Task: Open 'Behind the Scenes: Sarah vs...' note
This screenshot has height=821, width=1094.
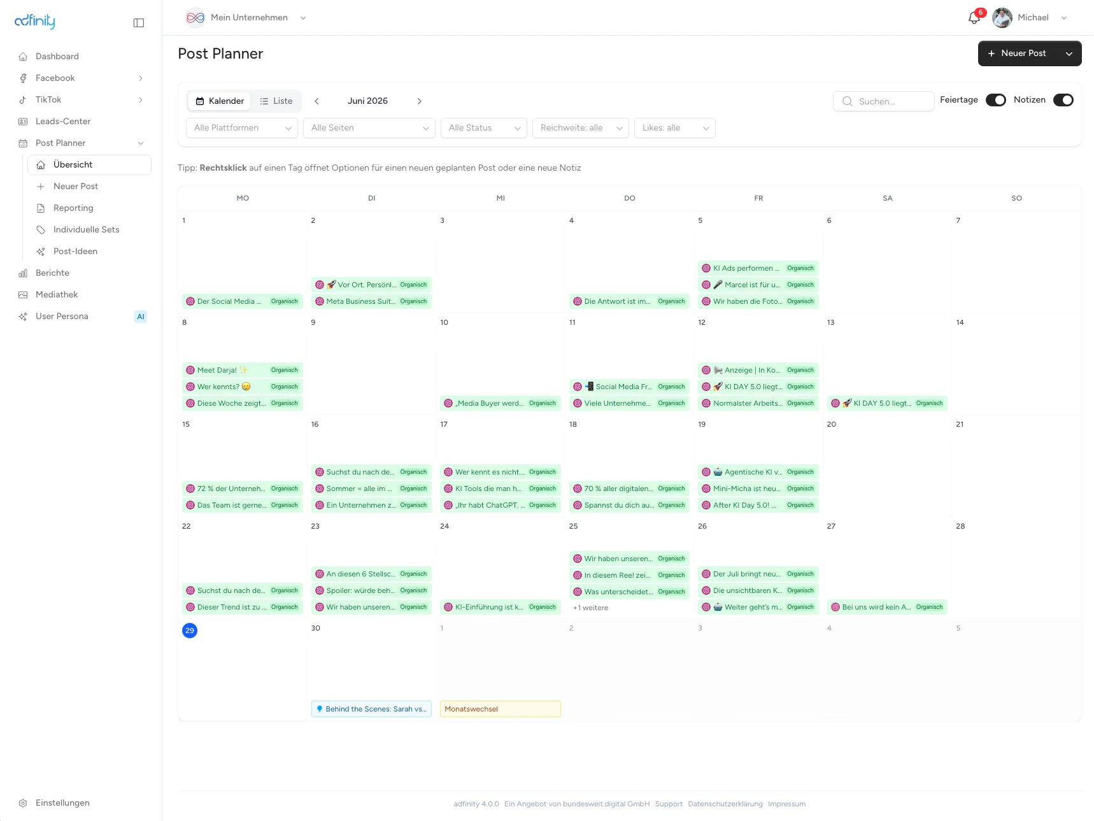Action: pos(371,709)
